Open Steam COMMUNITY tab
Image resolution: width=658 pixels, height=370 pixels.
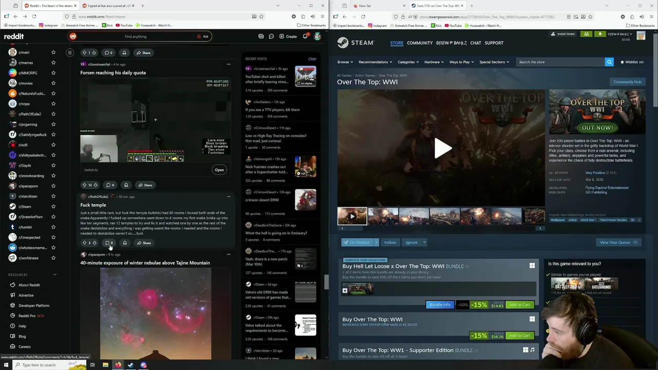click(x=419, y=43)
